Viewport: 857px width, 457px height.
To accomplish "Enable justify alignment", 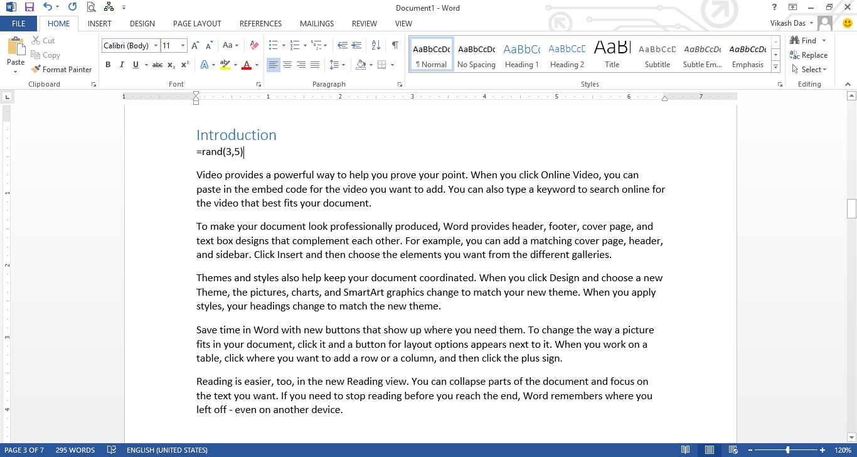I will coord(314,65).
